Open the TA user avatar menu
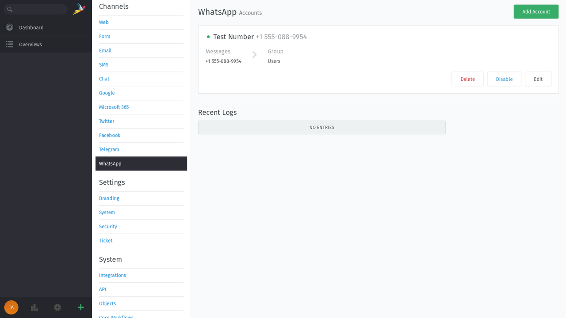The image size is (566, 318). 11,307
